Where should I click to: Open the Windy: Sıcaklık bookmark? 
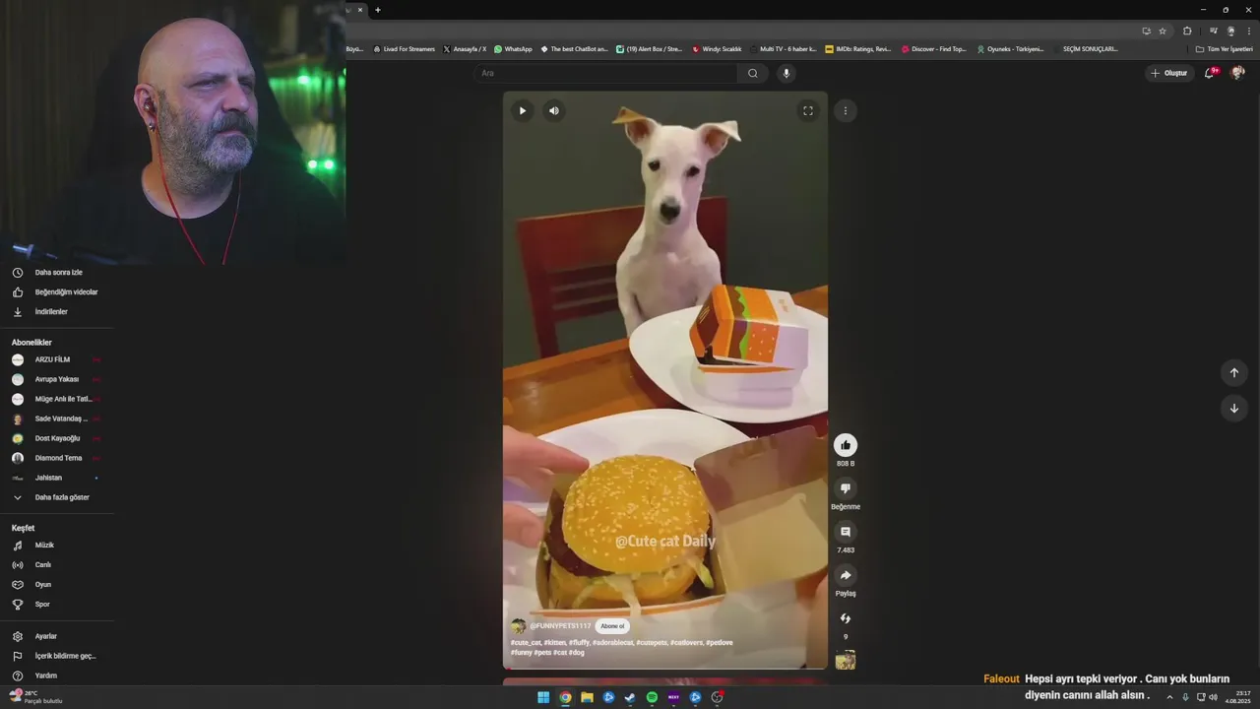coord(717,48)
